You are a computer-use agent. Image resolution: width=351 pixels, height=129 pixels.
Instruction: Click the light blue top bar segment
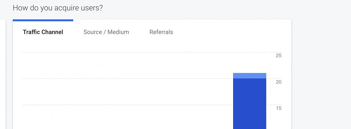250,76
